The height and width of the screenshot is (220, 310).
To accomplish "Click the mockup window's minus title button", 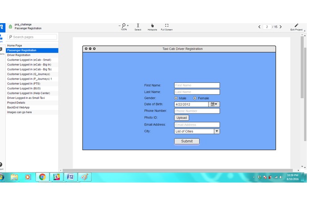I will [x=90, y=49].
